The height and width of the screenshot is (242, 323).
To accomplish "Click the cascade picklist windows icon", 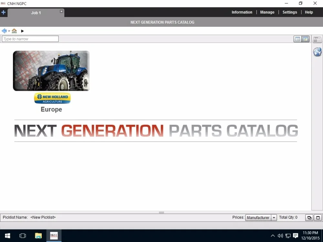I will pos(309,217).
